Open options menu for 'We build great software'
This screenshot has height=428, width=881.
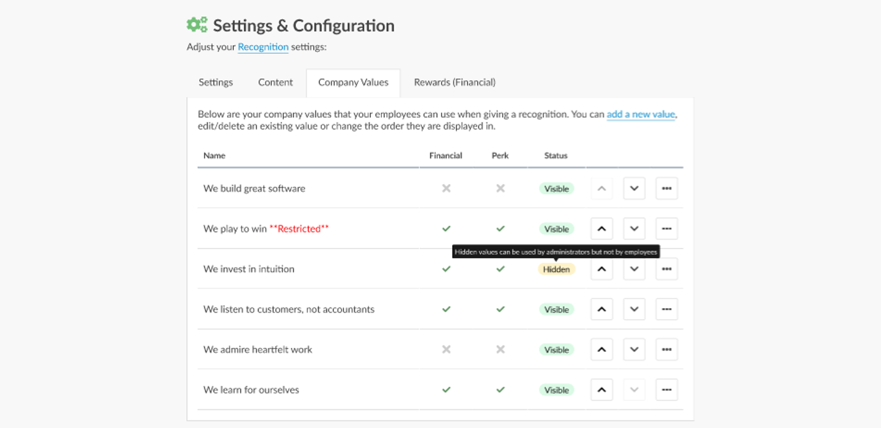[x=666, y=189]
